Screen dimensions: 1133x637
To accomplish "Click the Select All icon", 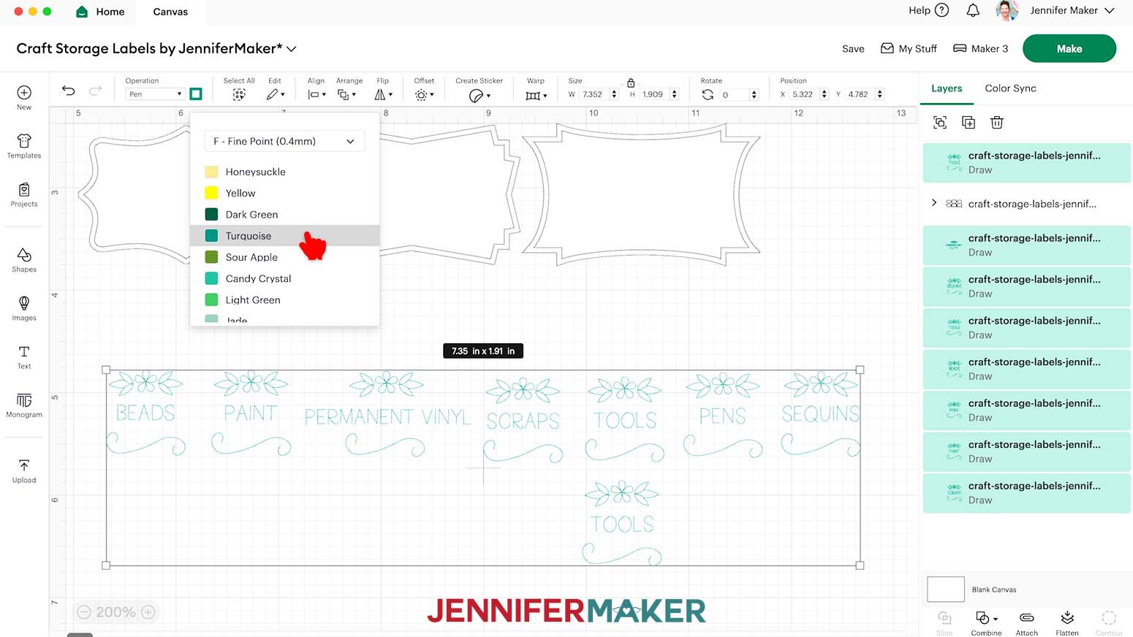I will coord(239,94).
